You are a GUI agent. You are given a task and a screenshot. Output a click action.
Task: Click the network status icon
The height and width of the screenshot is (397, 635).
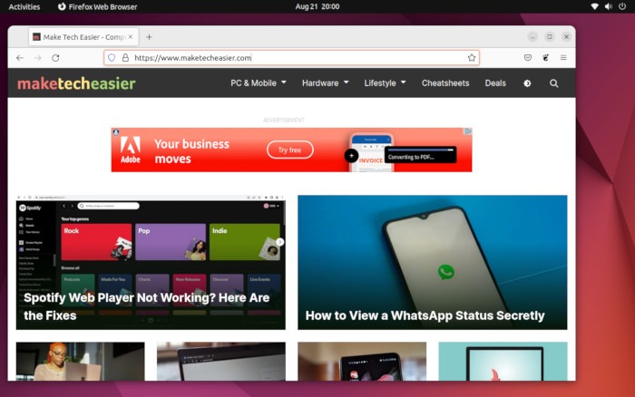pos(594,6)
